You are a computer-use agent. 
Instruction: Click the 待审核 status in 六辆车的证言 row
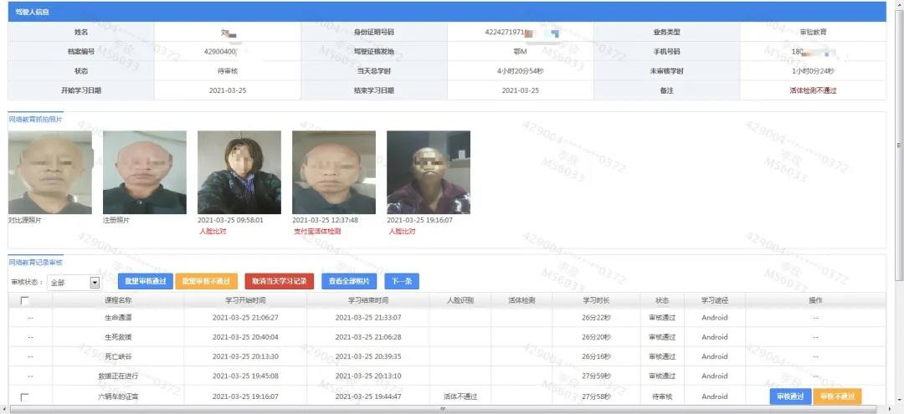click(662, 396)
